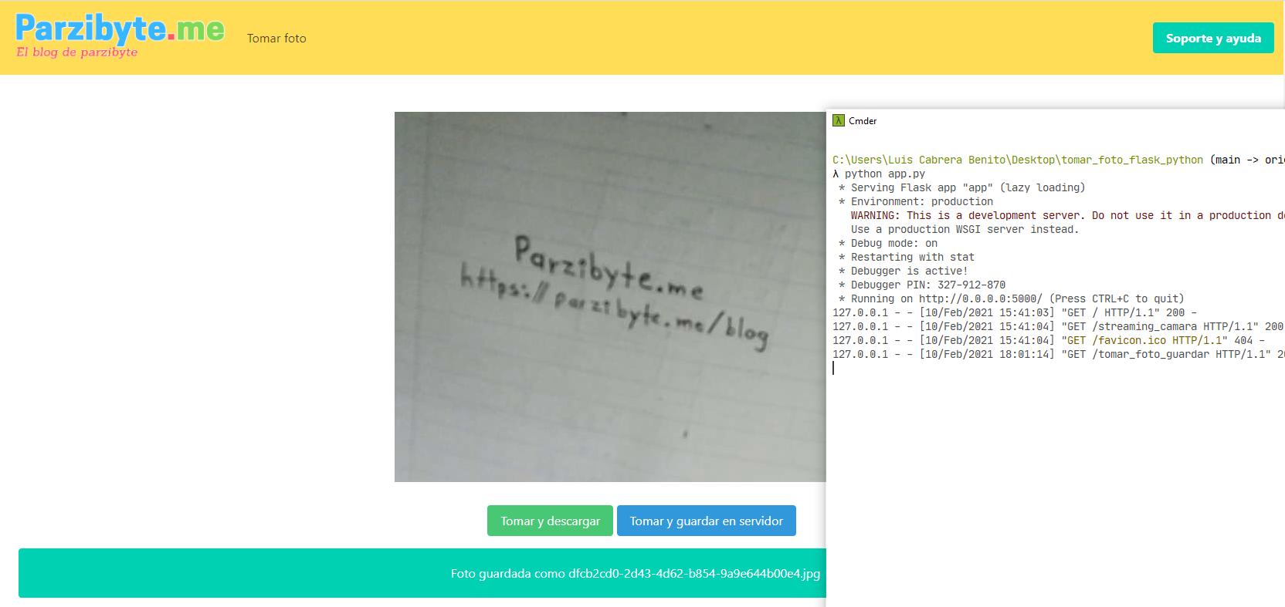The image size is (1285, 607).
Task: Click the 'Serving Flask app' line in Cmder
Action: pyautogui.click(x=961, y=187)
